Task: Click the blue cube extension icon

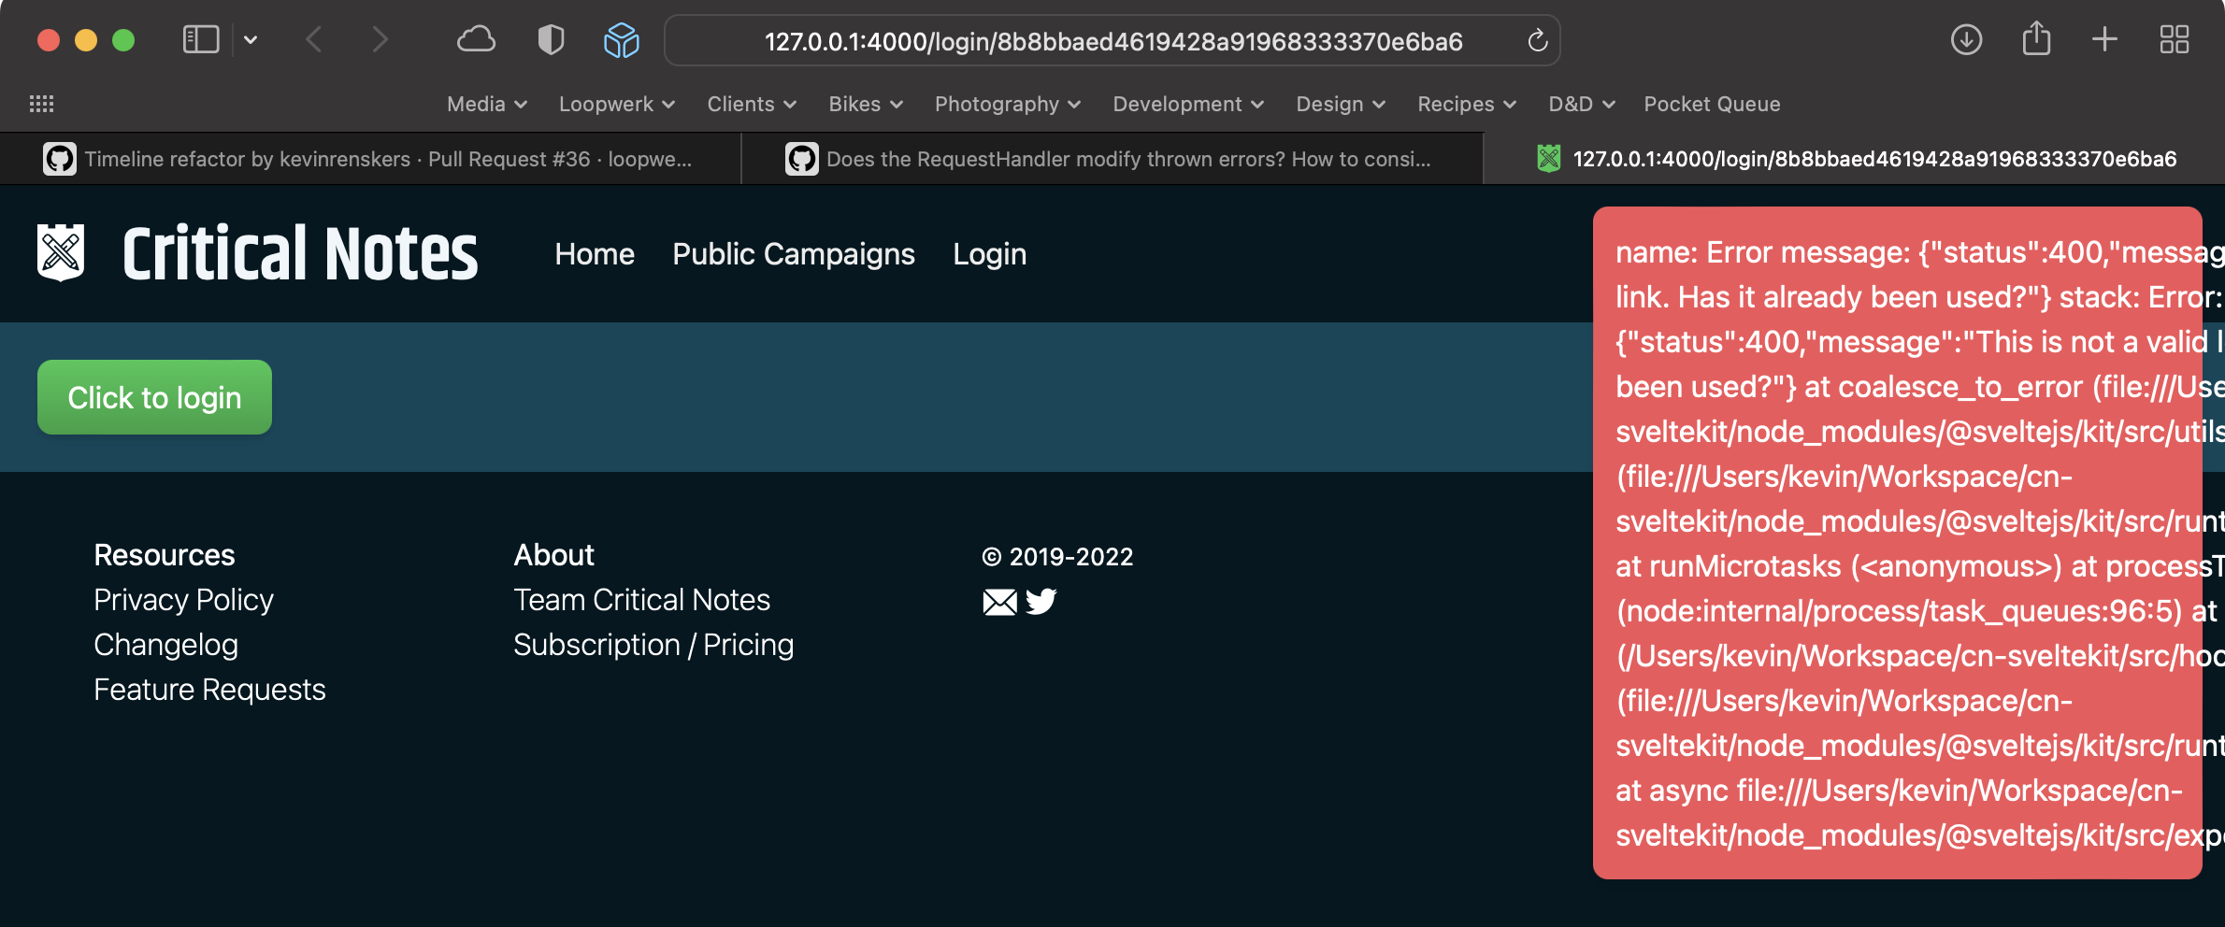Action: [621, 40]
